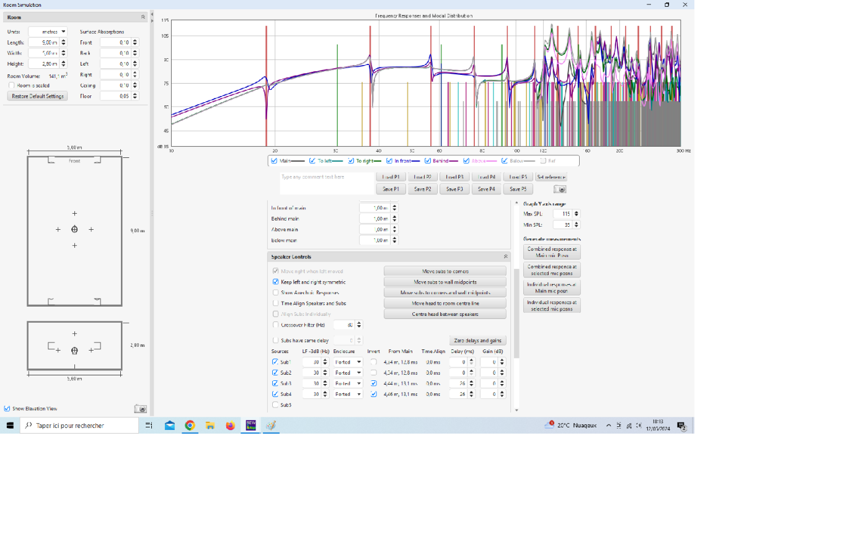Click Move head to room centre line
Image resolution: width=868 pixels, height=542 pixels.
pos(445,304)
